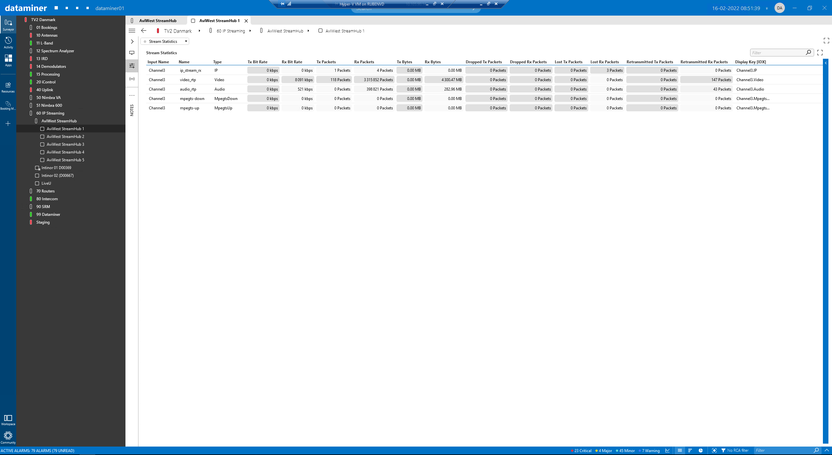The image size is (832, 455).
Task: Click the 8 091 kbps Rx bit rate value
Action: tap(298, 80)
